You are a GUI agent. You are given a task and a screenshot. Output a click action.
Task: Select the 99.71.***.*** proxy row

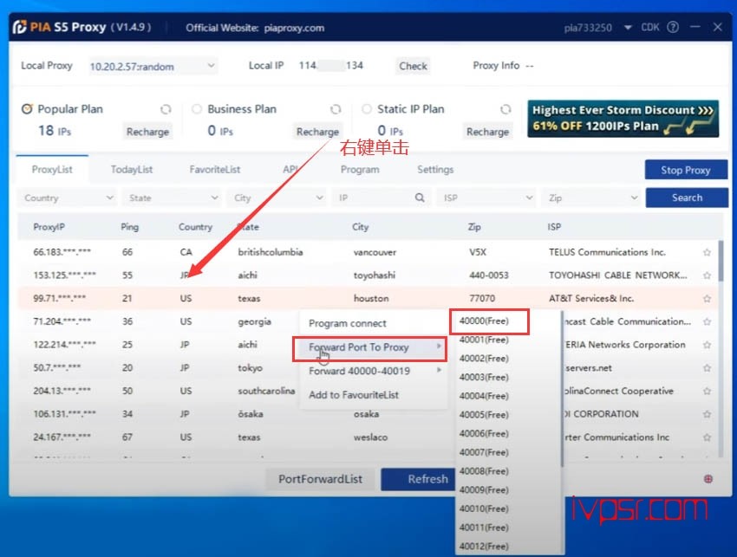[x=368, y=298]
